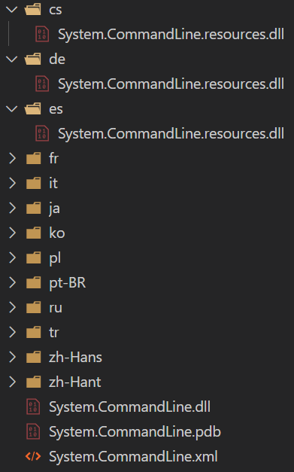
Task: Select the zh-Hant folder name
Action: click(75, 382)
